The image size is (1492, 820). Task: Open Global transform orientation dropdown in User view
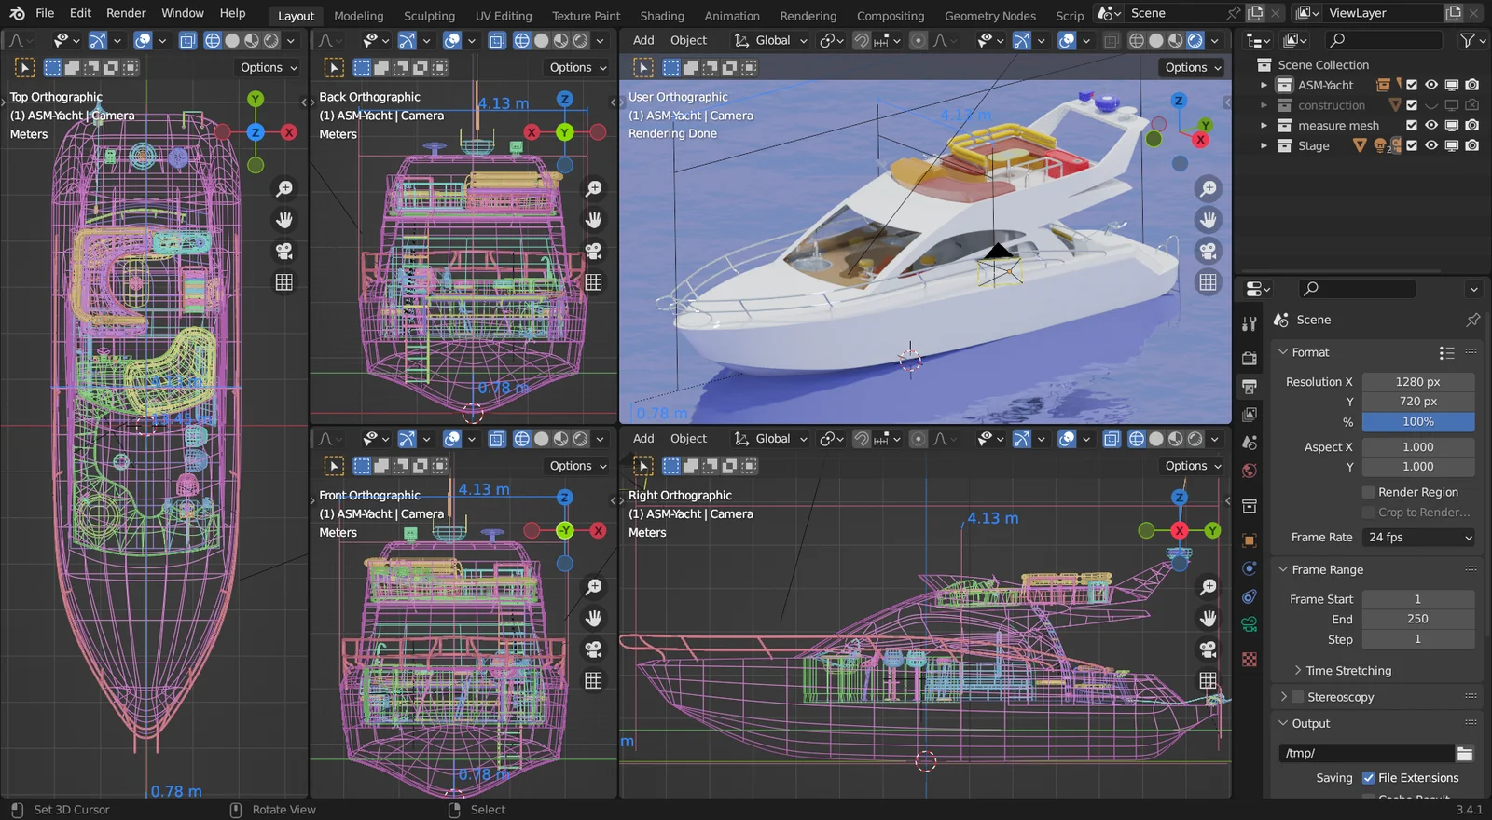771,40
